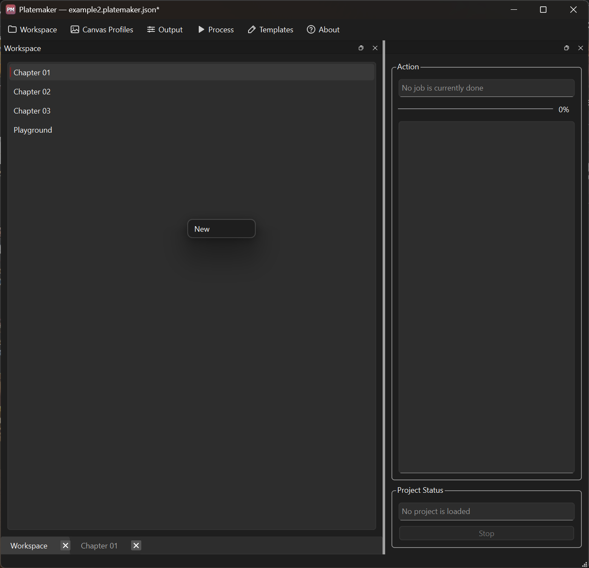Viewport: 589px width, 568px height.
Task: Click the Platemaker PM app icon
Action: pyautogui.click(x=11, y=9)
